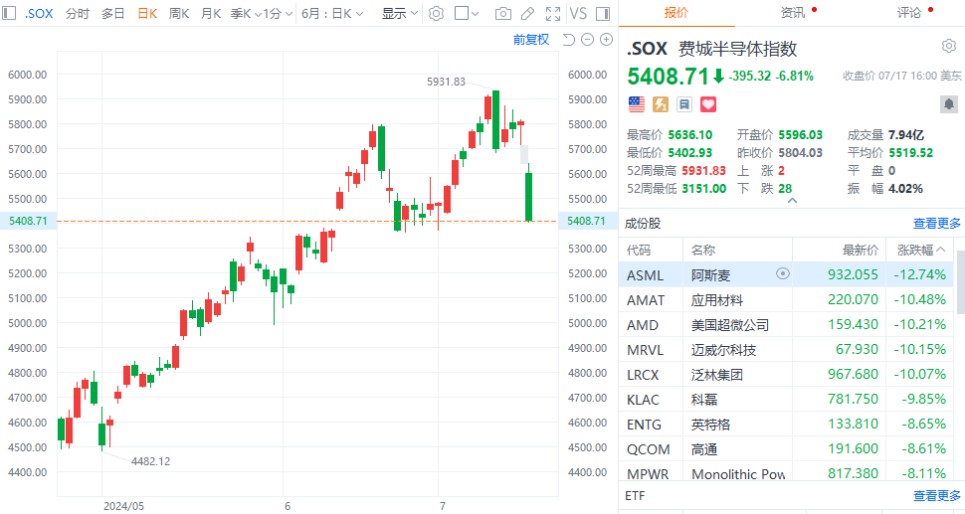The image size is (965, 514).
Task: Reset chart with the undo arrow icon
Action: (569, 40)
